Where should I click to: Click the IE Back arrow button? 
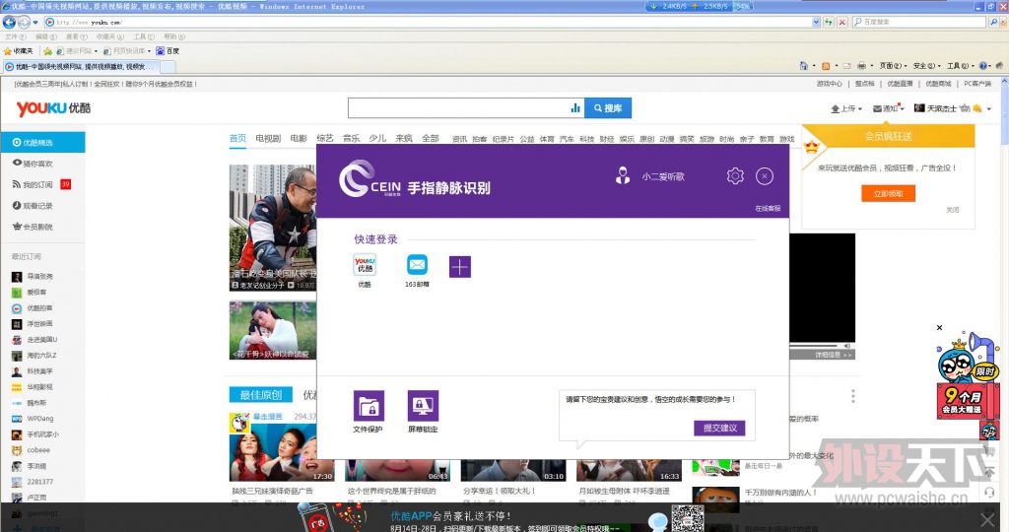tap(9, 22)
